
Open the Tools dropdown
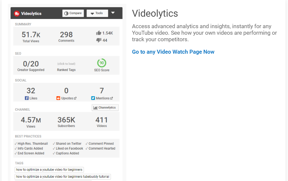tap(97, 13)
